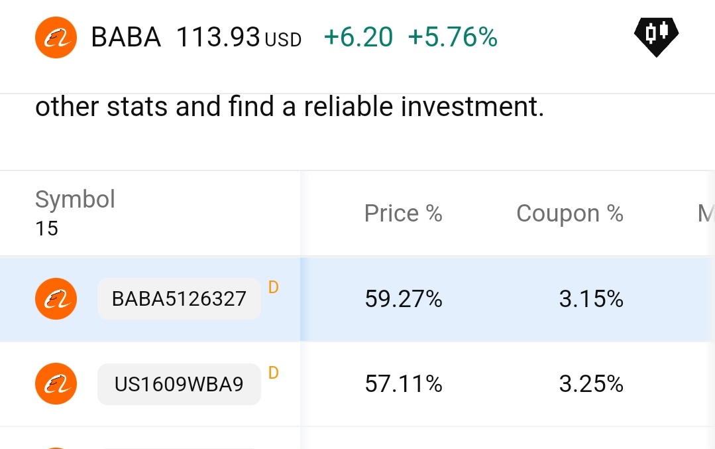Screen dimensions: 715x449
Task: Select the 59.27% price cell
Action: pos(403,299)
